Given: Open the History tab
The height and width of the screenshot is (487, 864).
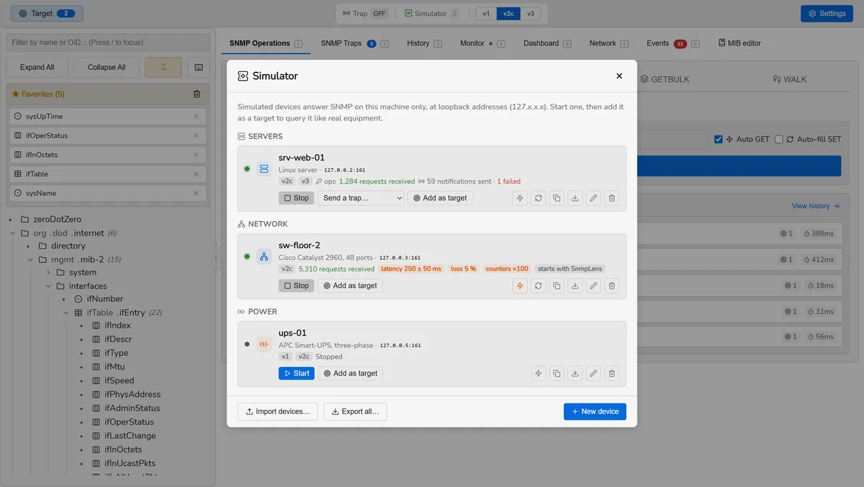Looking at the screenshot, I should [424, 43].
